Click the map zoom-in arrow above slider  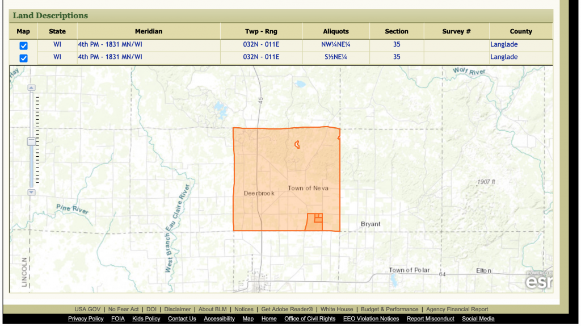[x=32, y=87]
